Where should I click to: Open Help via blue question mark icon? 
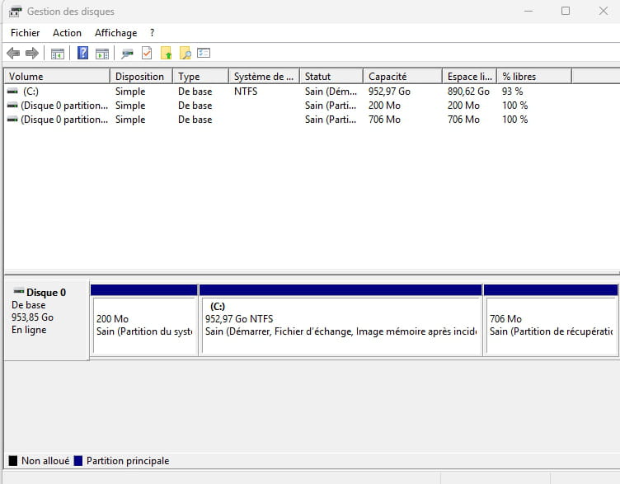[x=82, y=54]
